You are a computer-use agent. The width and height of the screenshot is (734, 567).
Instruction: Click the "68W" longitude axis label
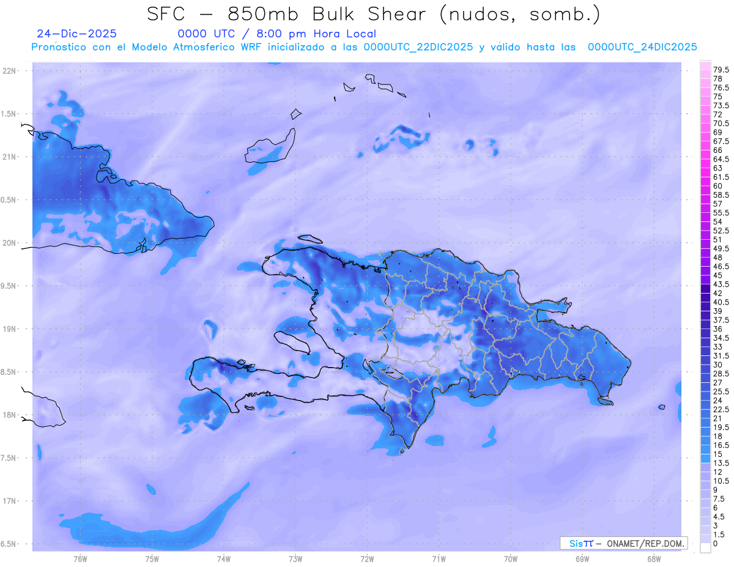tap(654, 558)
